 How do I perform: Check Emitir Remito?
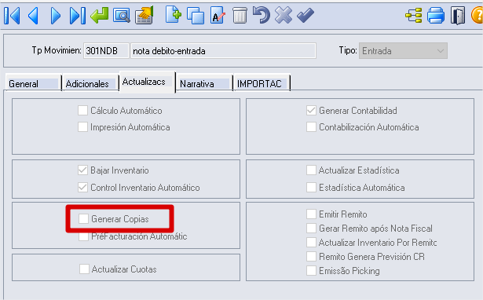tap(311, 214)
